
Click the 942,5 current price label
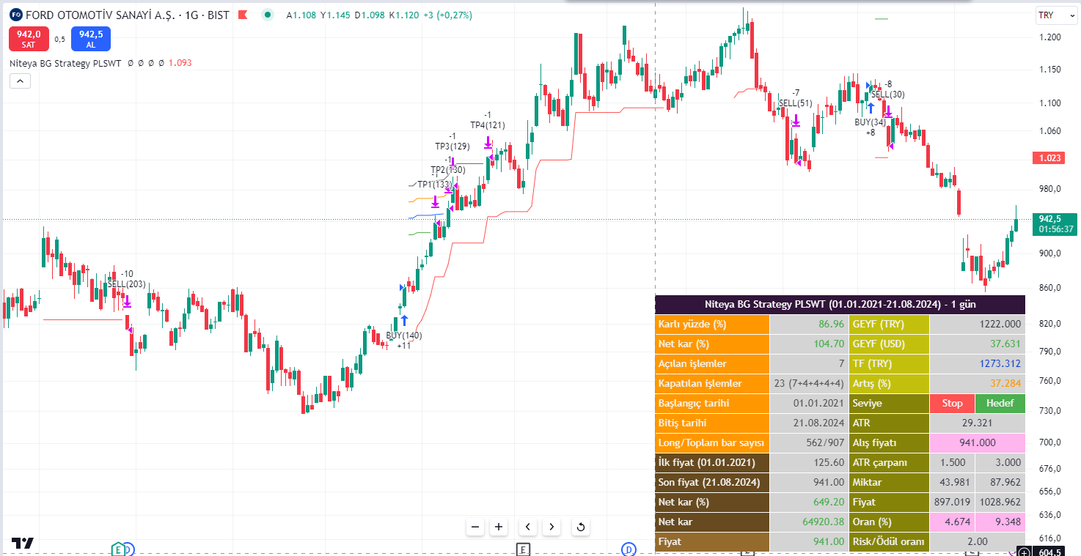point(1055,218)
